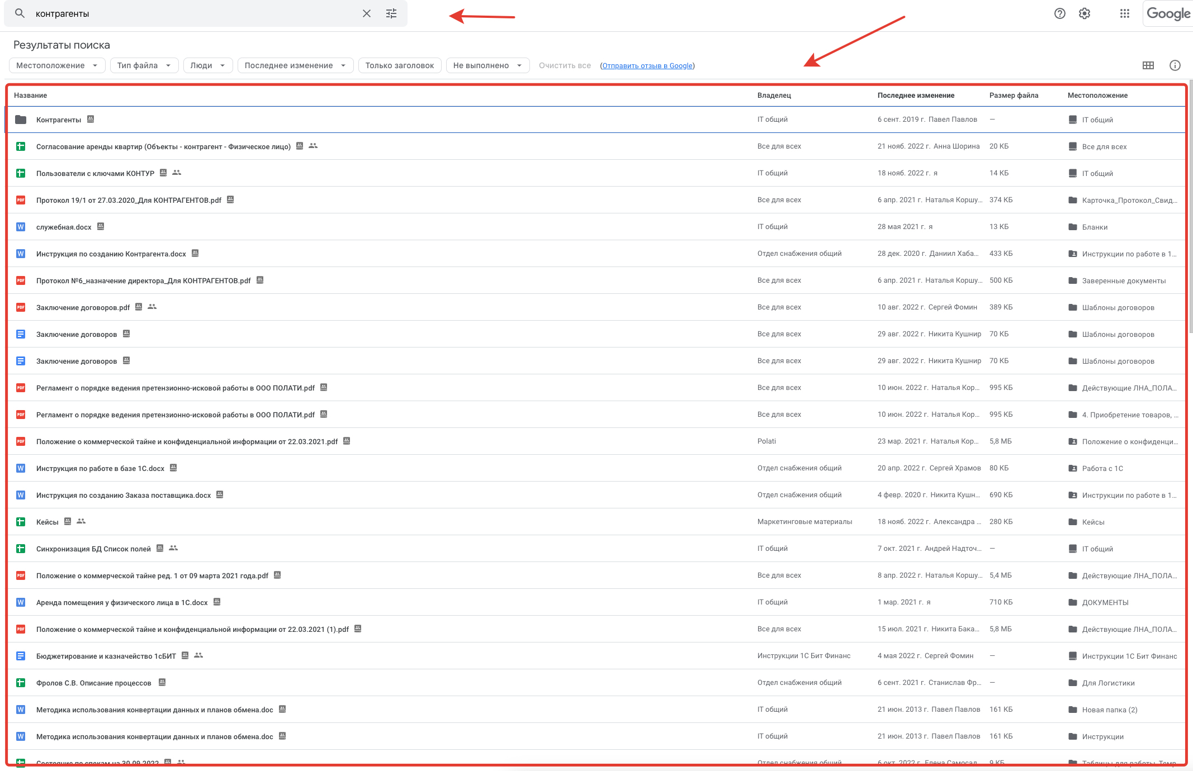Expand the Тип файла filter dropdown
This screenshot has height=771, width=1193.
coord(144,65)
